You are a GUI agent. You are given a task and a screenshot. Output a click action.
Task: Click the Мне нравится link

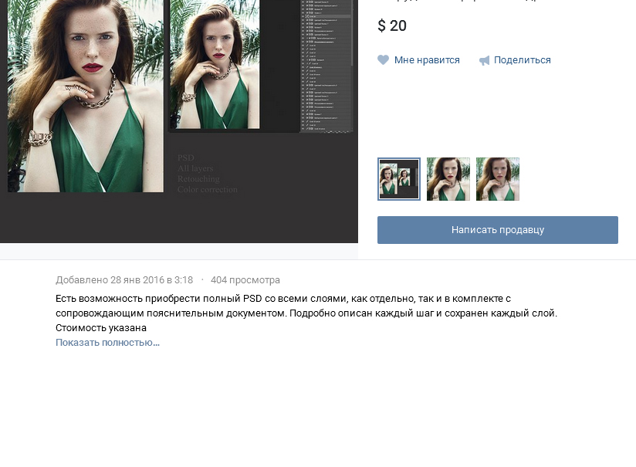pos(427,60)
